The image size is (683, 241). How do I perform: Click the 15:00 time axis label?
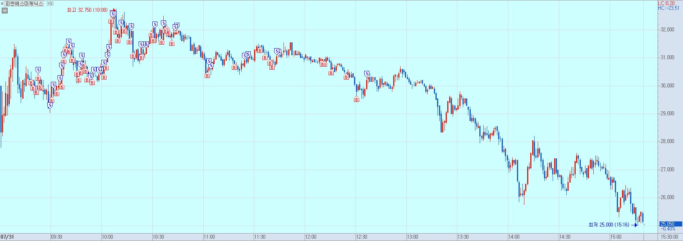[616, 237]
